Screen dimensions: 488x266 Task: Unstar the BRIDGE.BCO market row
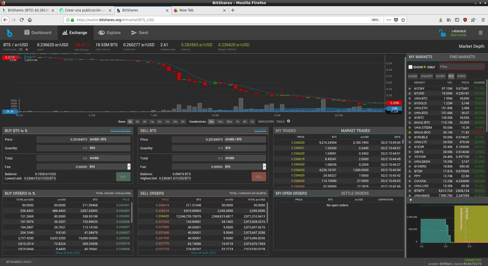[x=410, y=132]
